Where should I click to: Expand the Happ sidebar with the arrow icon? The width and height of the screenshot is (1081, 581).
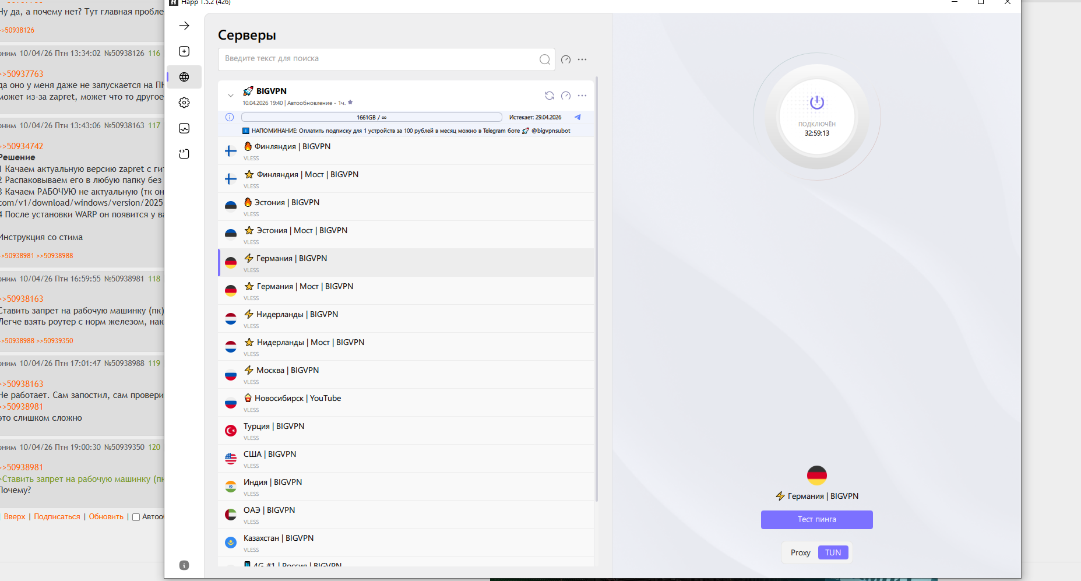184,26
